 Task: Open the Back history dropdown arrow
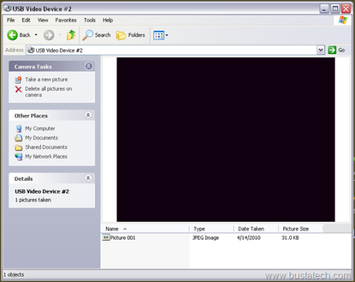click(x=36, y=35)
